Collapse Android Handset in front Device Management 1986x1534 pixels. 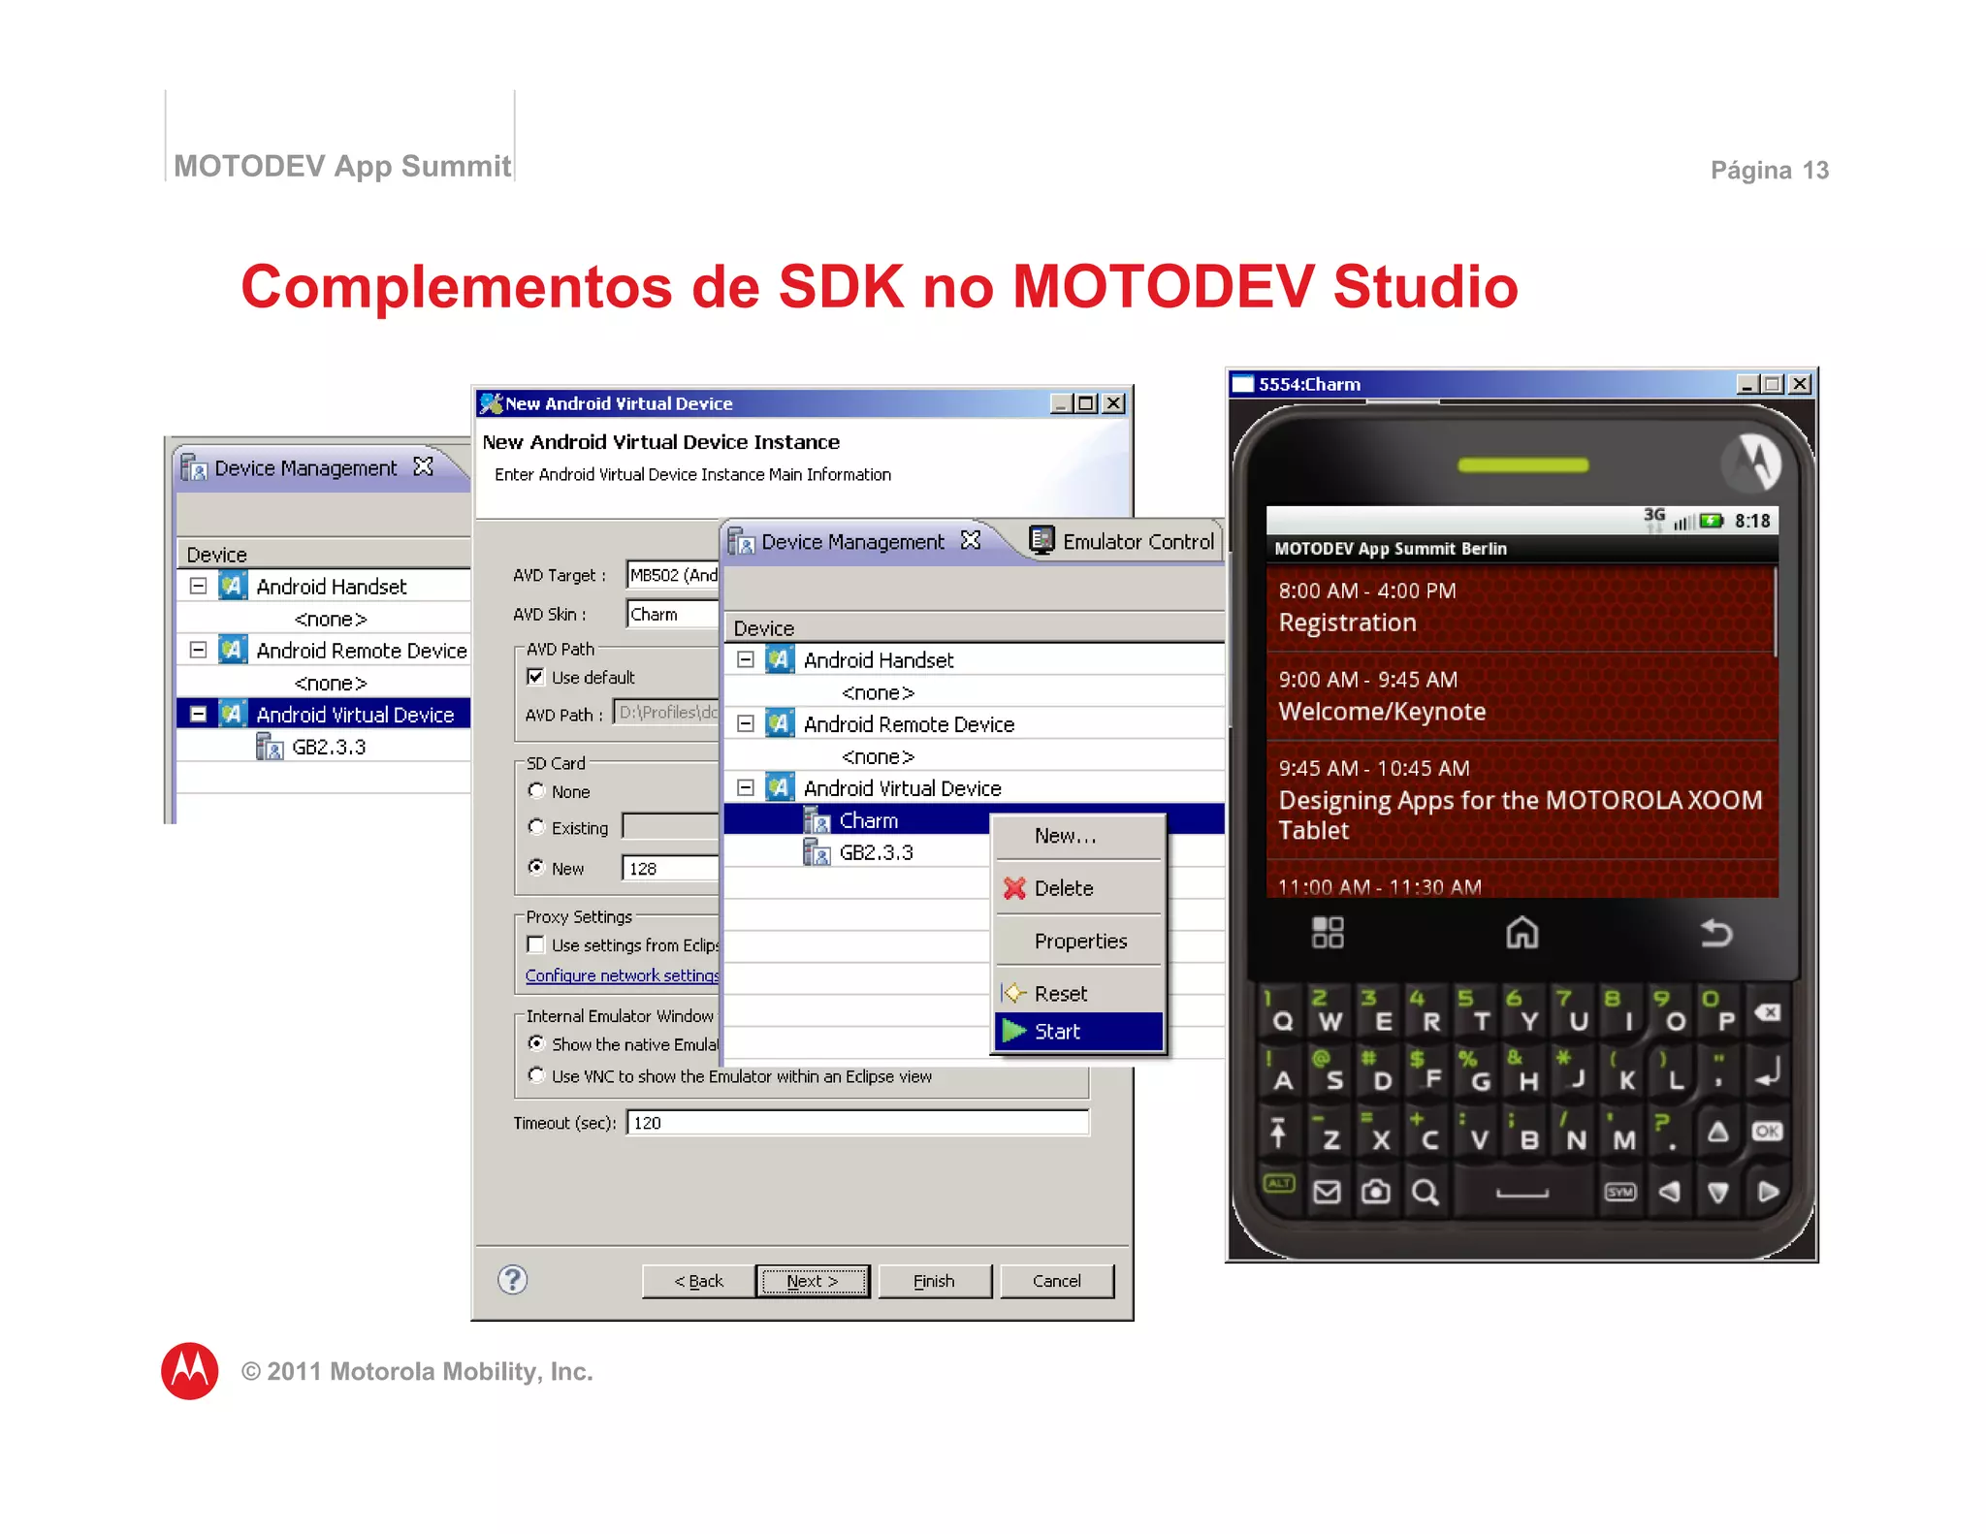pyautogui.click(x=745, y=659)
